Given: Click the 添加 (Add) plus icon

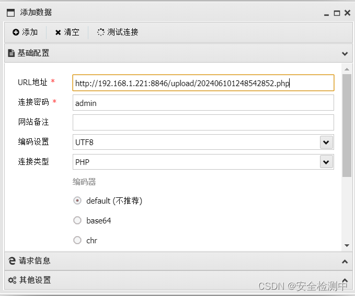Looking at the screenshot, I should tap(16, 32).
